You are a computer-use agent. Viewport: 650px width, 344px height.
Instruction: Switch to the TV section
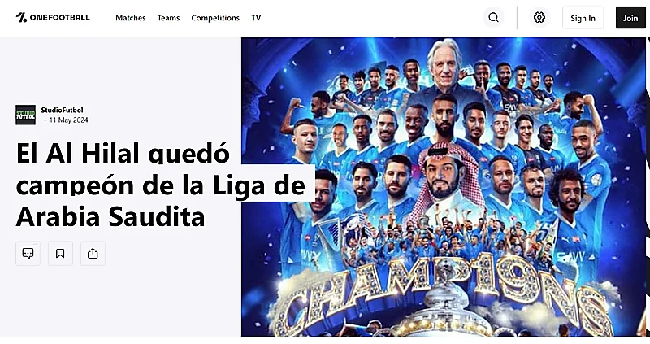tap(256, 18)
